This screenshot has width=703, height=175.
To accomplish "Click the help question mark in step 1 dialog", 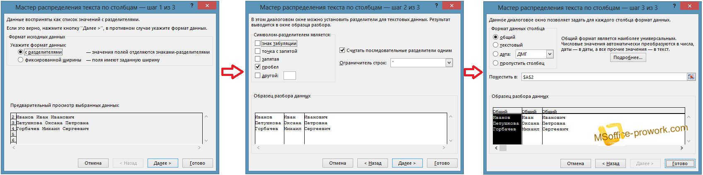I will pyautogui.click(x=192, y=6).
